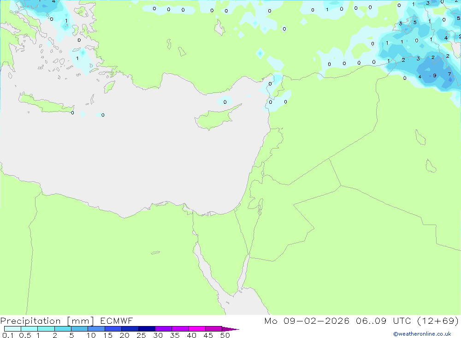461x338 pixels.
Task: Click the "0.1" legend scale label
Action: pyautogui.click(x=8, y=335)
